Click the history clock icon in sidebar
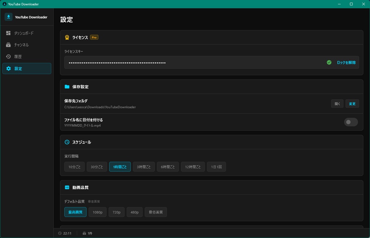Image resolution: width=370 pixels, height=238 pixels. pos(8,57)
